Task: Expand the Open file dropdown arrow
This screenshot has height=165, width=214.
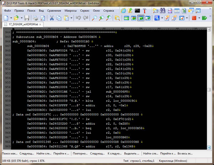Action: coord(21,18)
